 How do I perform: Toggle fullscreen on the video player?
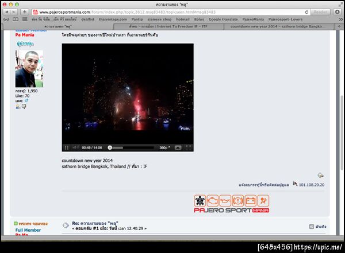tap(189, 147)
